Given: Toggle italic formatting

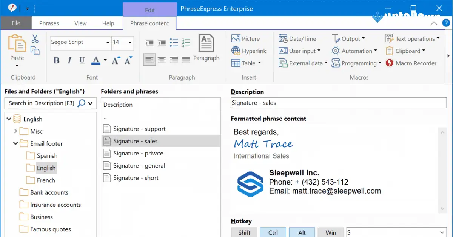Looking at the screenshot, I should [x=69, y=60].
